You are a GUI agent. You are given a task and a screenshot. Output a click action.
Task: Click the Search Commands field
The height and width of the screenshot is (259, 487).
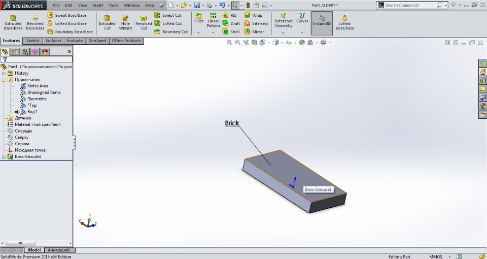pos(410,5)
